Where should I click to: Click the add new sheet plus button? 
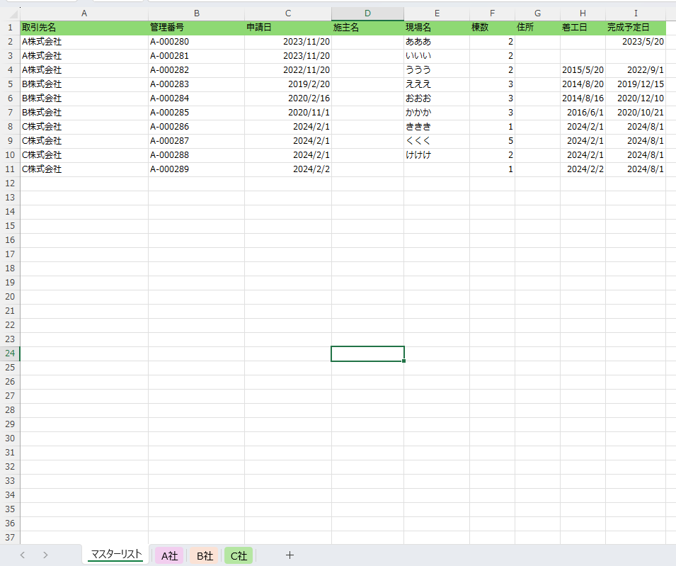290,555
